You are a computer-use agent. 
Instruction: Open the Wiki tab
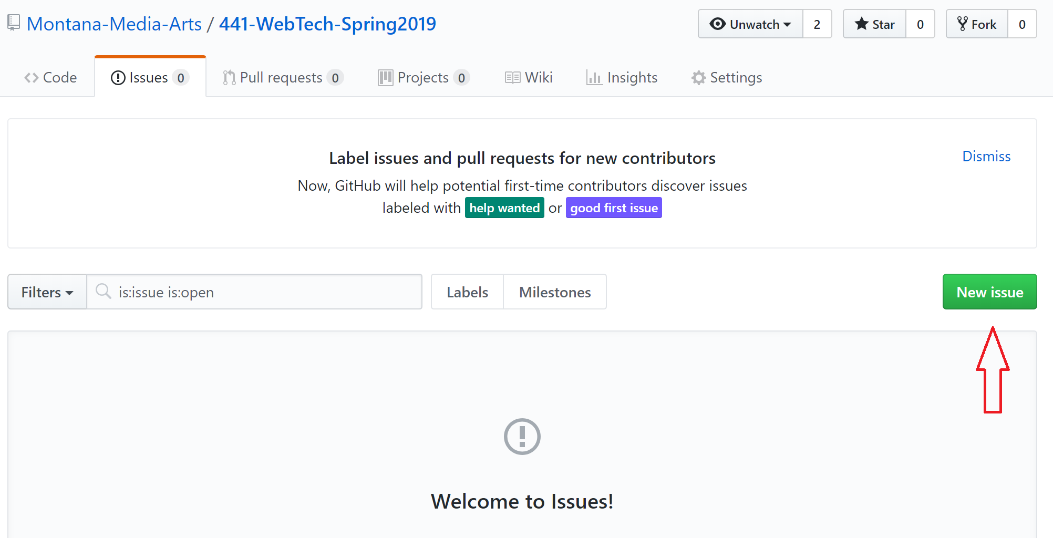click(x=529, y=78)
